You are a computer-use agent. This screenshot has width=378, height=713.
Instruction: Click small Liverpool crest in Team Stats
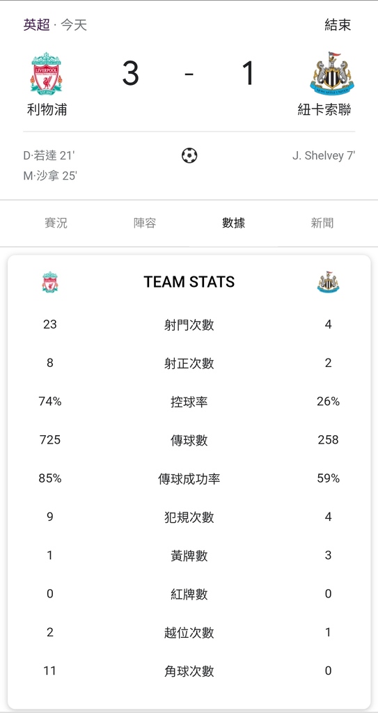click(50, 282)
